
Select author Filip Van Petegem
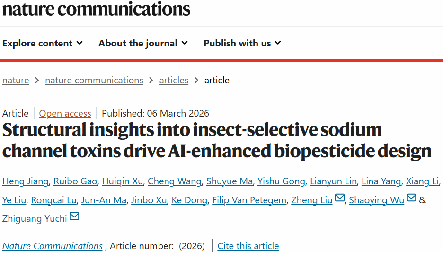(249, 200)
